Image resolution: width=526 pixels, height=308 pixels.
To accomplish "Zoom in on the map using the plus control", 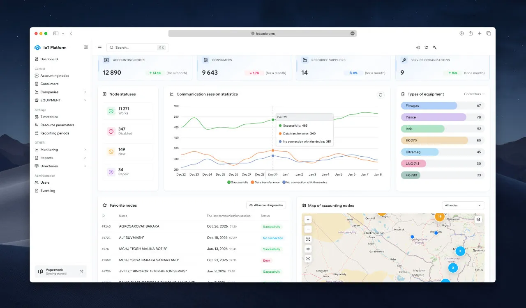I will pos(308,219).
